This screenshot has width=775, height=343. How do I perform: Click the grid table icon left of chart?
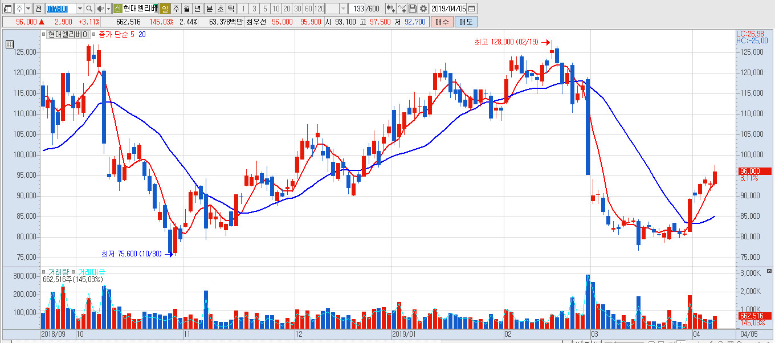click(x=10, y=44)
